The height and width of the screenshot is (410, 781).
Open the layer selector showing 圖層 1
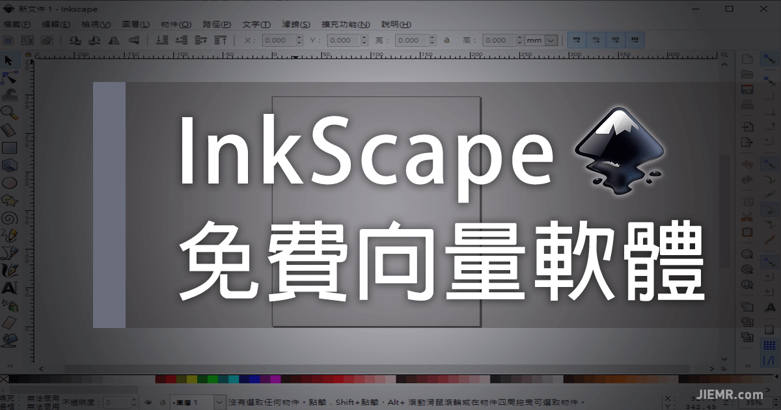pos(195,402)
